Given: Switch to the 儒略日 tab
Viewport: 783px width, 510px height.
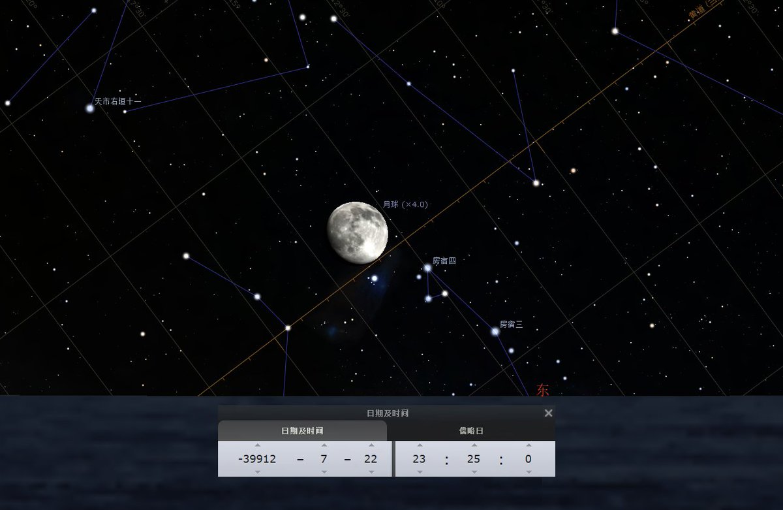Looking at the screenshot, I should (x=471, y=431).
